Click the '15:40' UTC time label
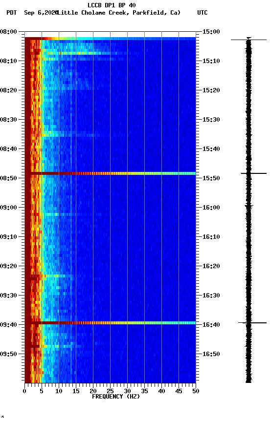This screenshot has width=270, height=422. (211, 149)
